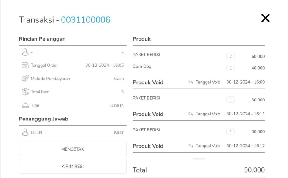
Task: Click the transaction number 0031100006
Action: click(86, 20)
